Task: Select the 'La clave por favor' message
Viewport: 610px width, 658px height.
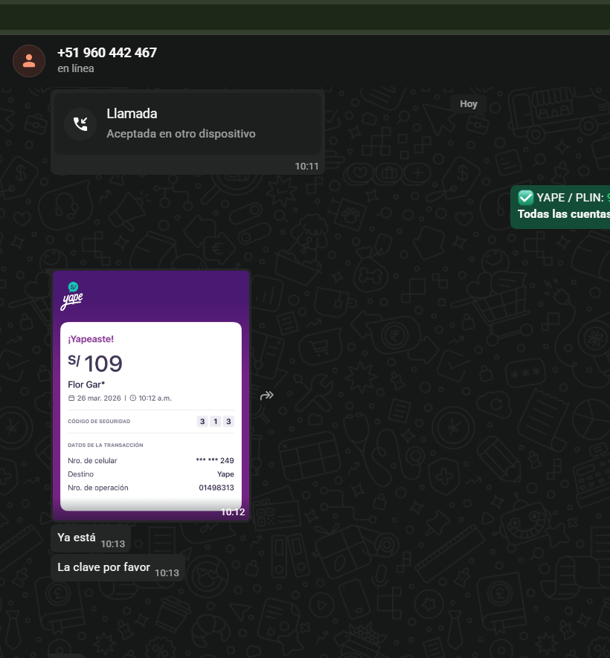Action: (x=103, y=567)
